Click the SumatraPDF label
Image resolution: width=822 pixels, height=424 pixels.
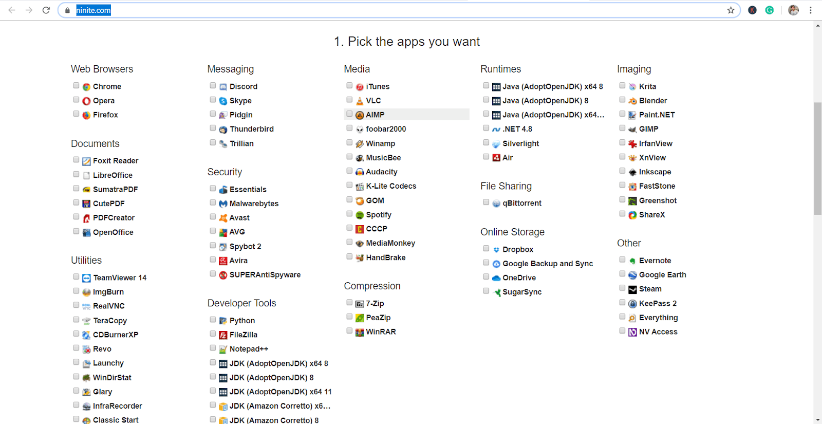[x=115, y=189]
